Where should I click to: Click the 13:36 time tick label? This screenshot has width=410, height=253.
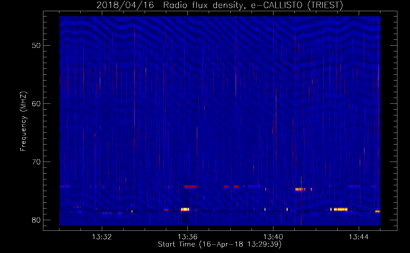point(188,237)
